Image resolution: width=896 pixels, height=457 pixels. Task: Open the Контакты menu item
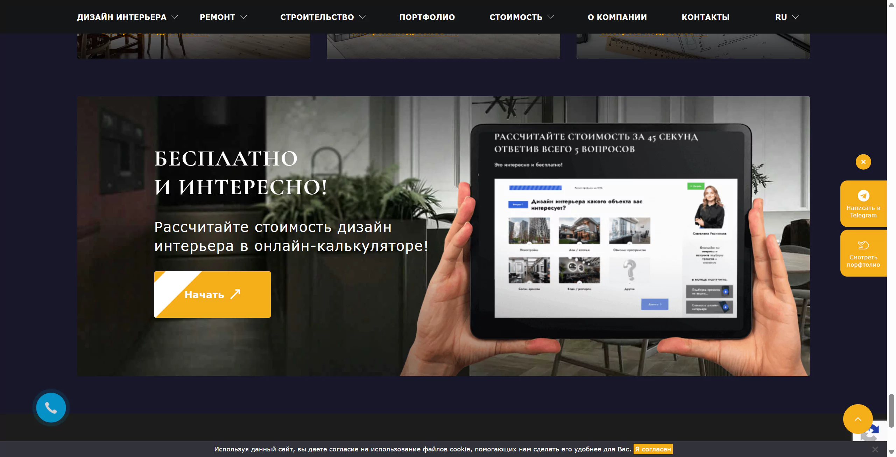click(x=705, y=17)
